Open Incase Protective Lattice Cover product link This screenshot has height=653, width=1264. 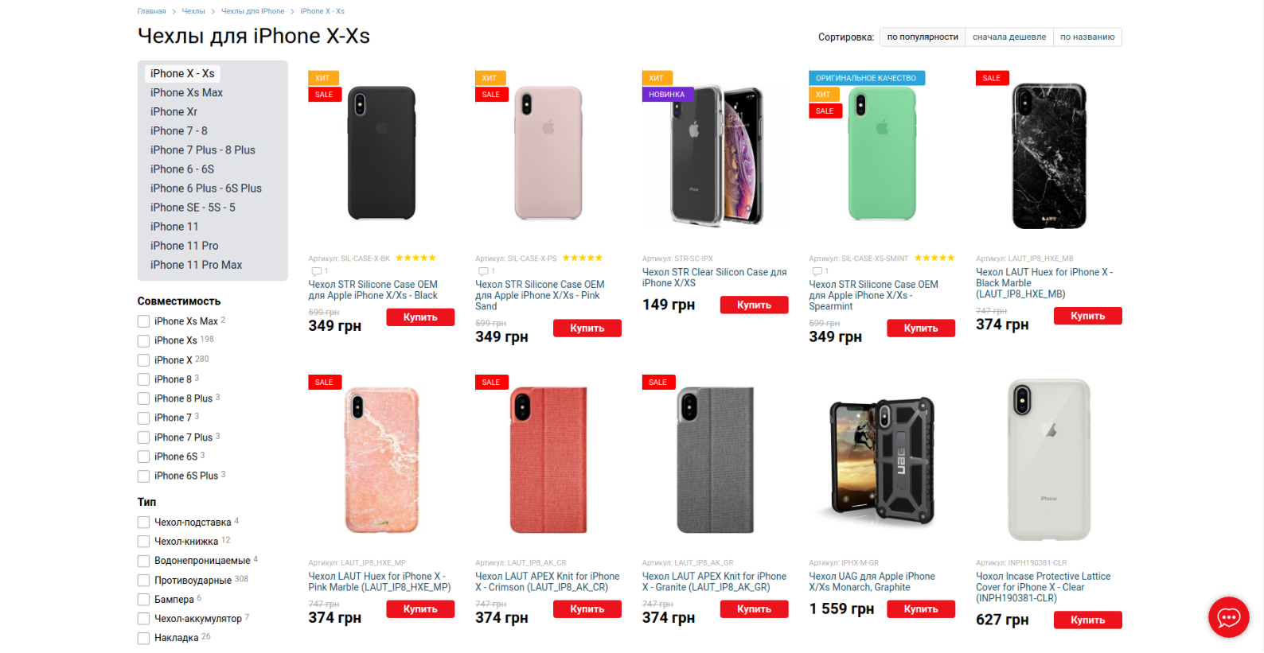(1043, 587)
